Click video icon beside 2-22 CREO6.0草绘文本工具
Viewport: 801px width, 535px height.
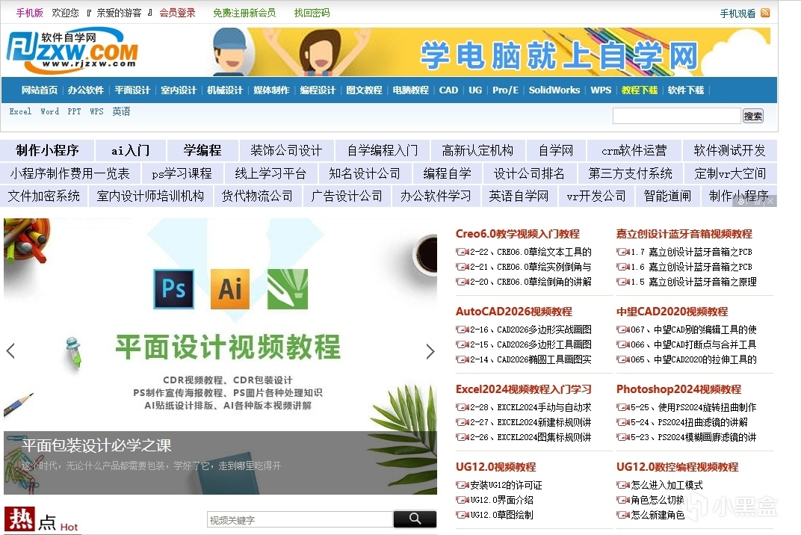coord(463,252)
